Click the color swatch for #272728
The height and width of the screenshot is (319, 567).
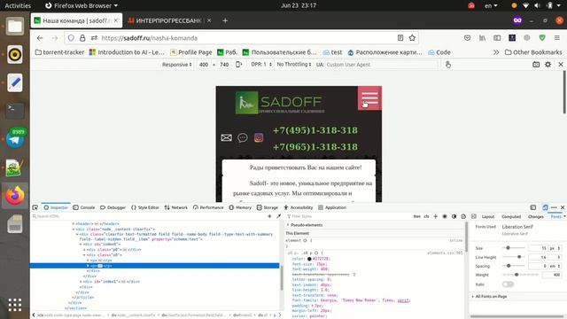click(x=309, y=259)
